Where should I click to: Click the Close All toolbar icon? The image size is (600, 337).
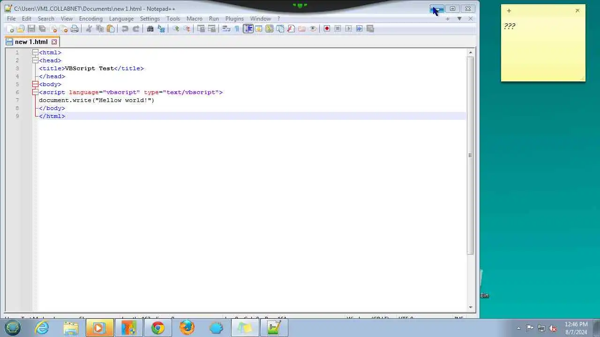point(64,29)
